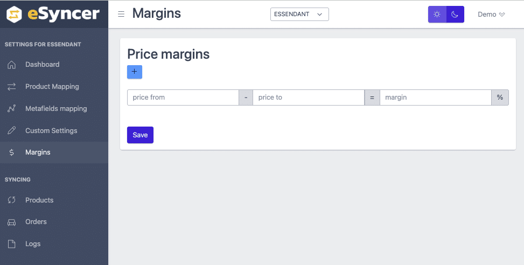The width and height of the screenshot is (524, 265).
Task: Click the Margins dollar sign icon
Action: pos(12,152)
